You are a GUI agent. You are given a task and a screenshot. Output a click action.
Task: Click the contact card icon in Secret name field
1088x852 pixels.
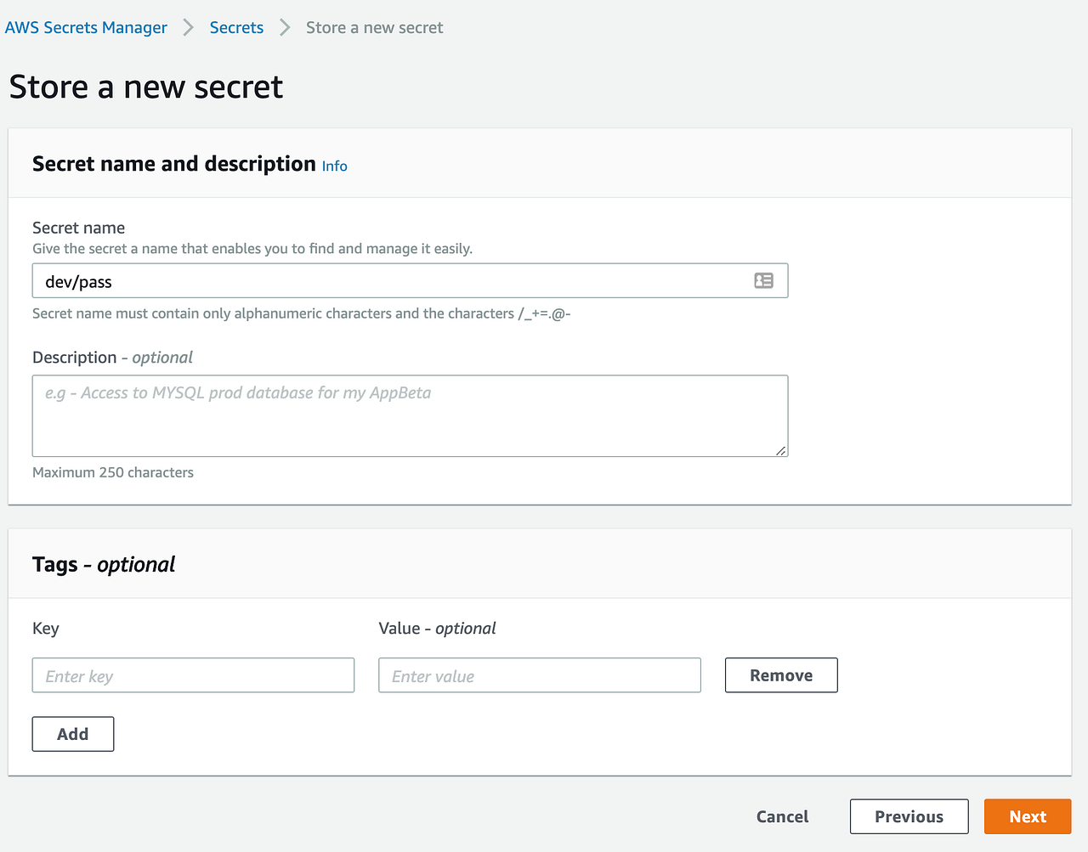(x=763, y=280)
